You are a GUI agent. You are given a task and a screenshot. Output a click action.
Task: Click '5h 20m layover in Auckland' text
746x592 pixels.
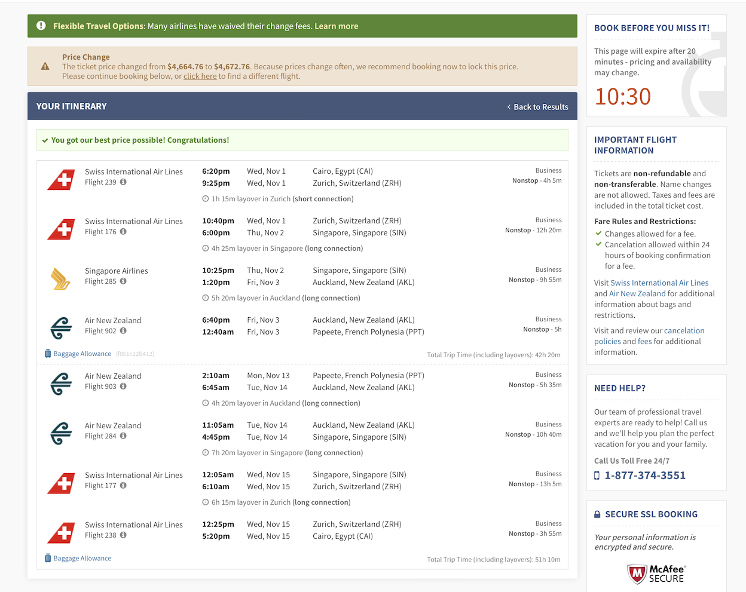(x=256, y=298)
